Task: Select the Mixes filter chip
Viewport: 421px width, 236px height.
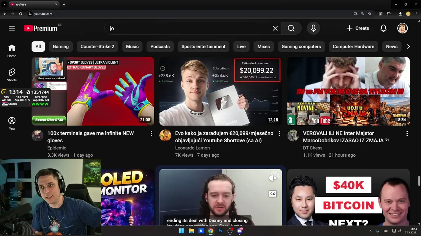Action: pyautogui.click(x=263, y=47)
